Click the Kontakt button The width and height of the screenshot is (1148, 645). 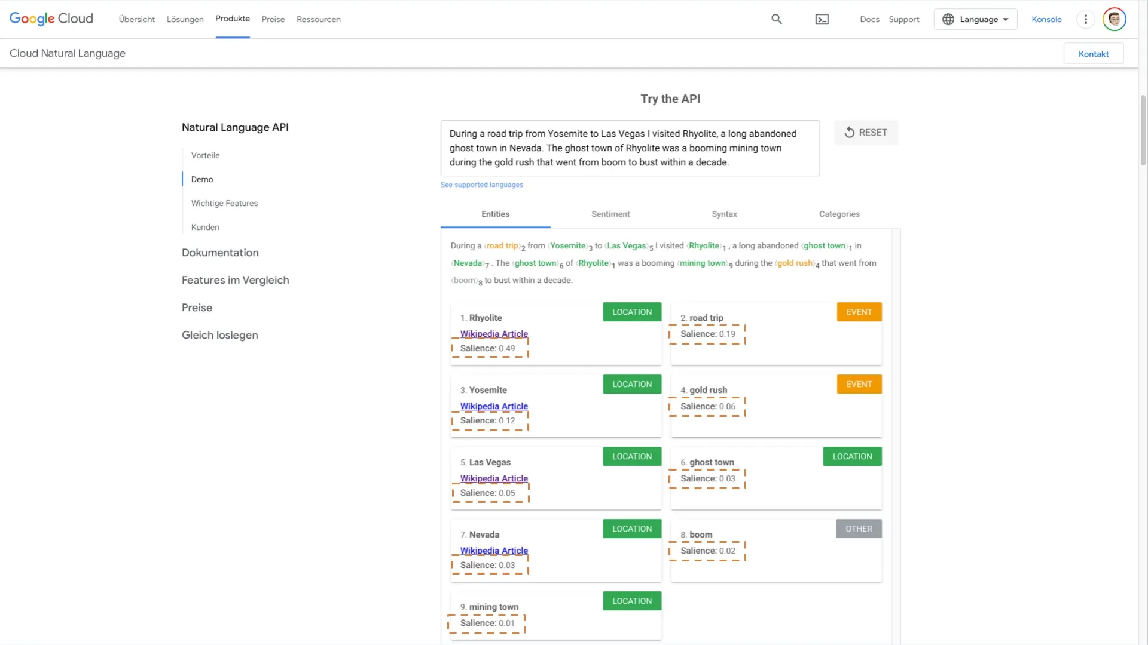tap(1093, 54)
